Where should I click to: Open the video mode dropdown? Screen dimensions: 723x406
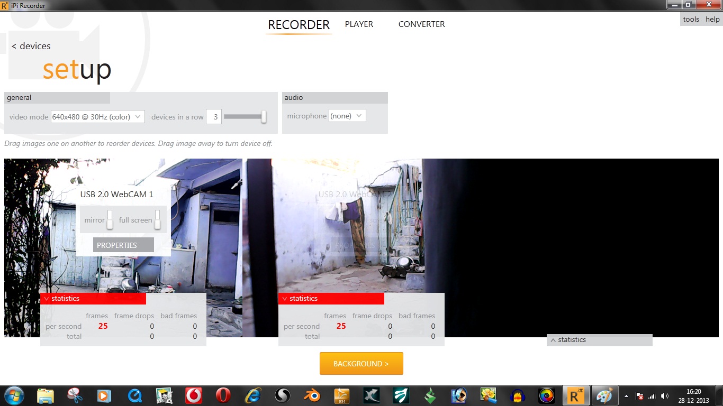click(x=98, y=117)
